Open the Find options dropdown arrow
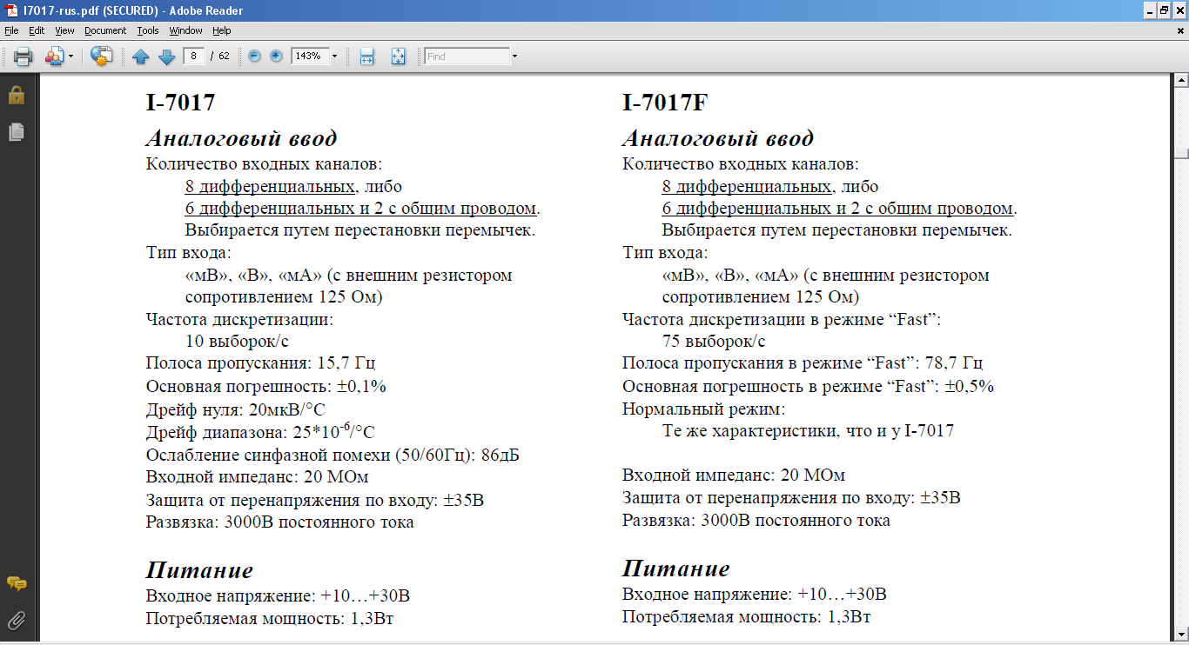Image resolution: width=1189 pixels, height=645 pixels. [x=514, y=56]
